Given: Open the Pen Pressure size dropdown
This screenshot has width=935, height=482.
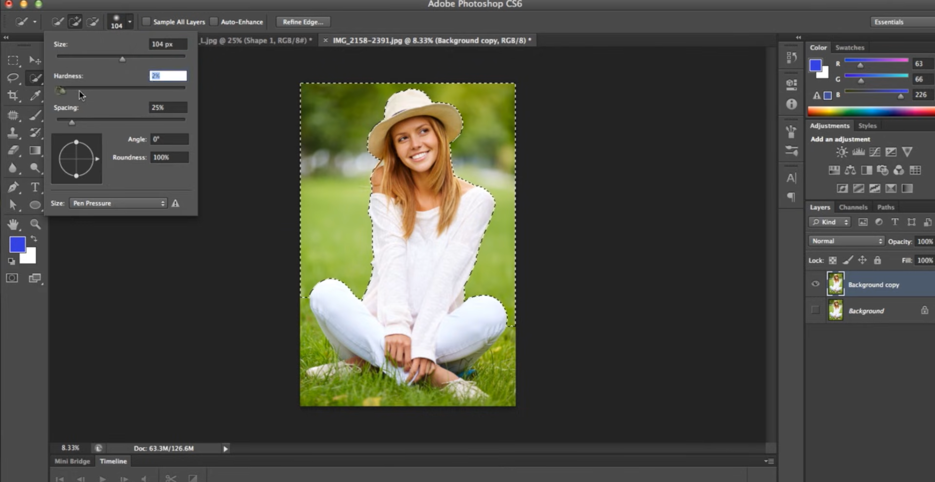Looking at the screenshot, I should pyautogui.click(x=118, y=203).
